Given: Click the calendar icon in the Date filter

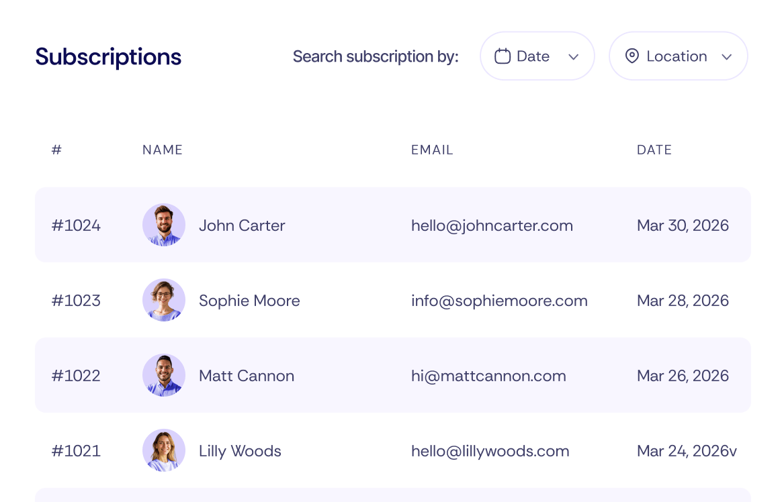Looking at the screenshot, I should tap(503, 56).
